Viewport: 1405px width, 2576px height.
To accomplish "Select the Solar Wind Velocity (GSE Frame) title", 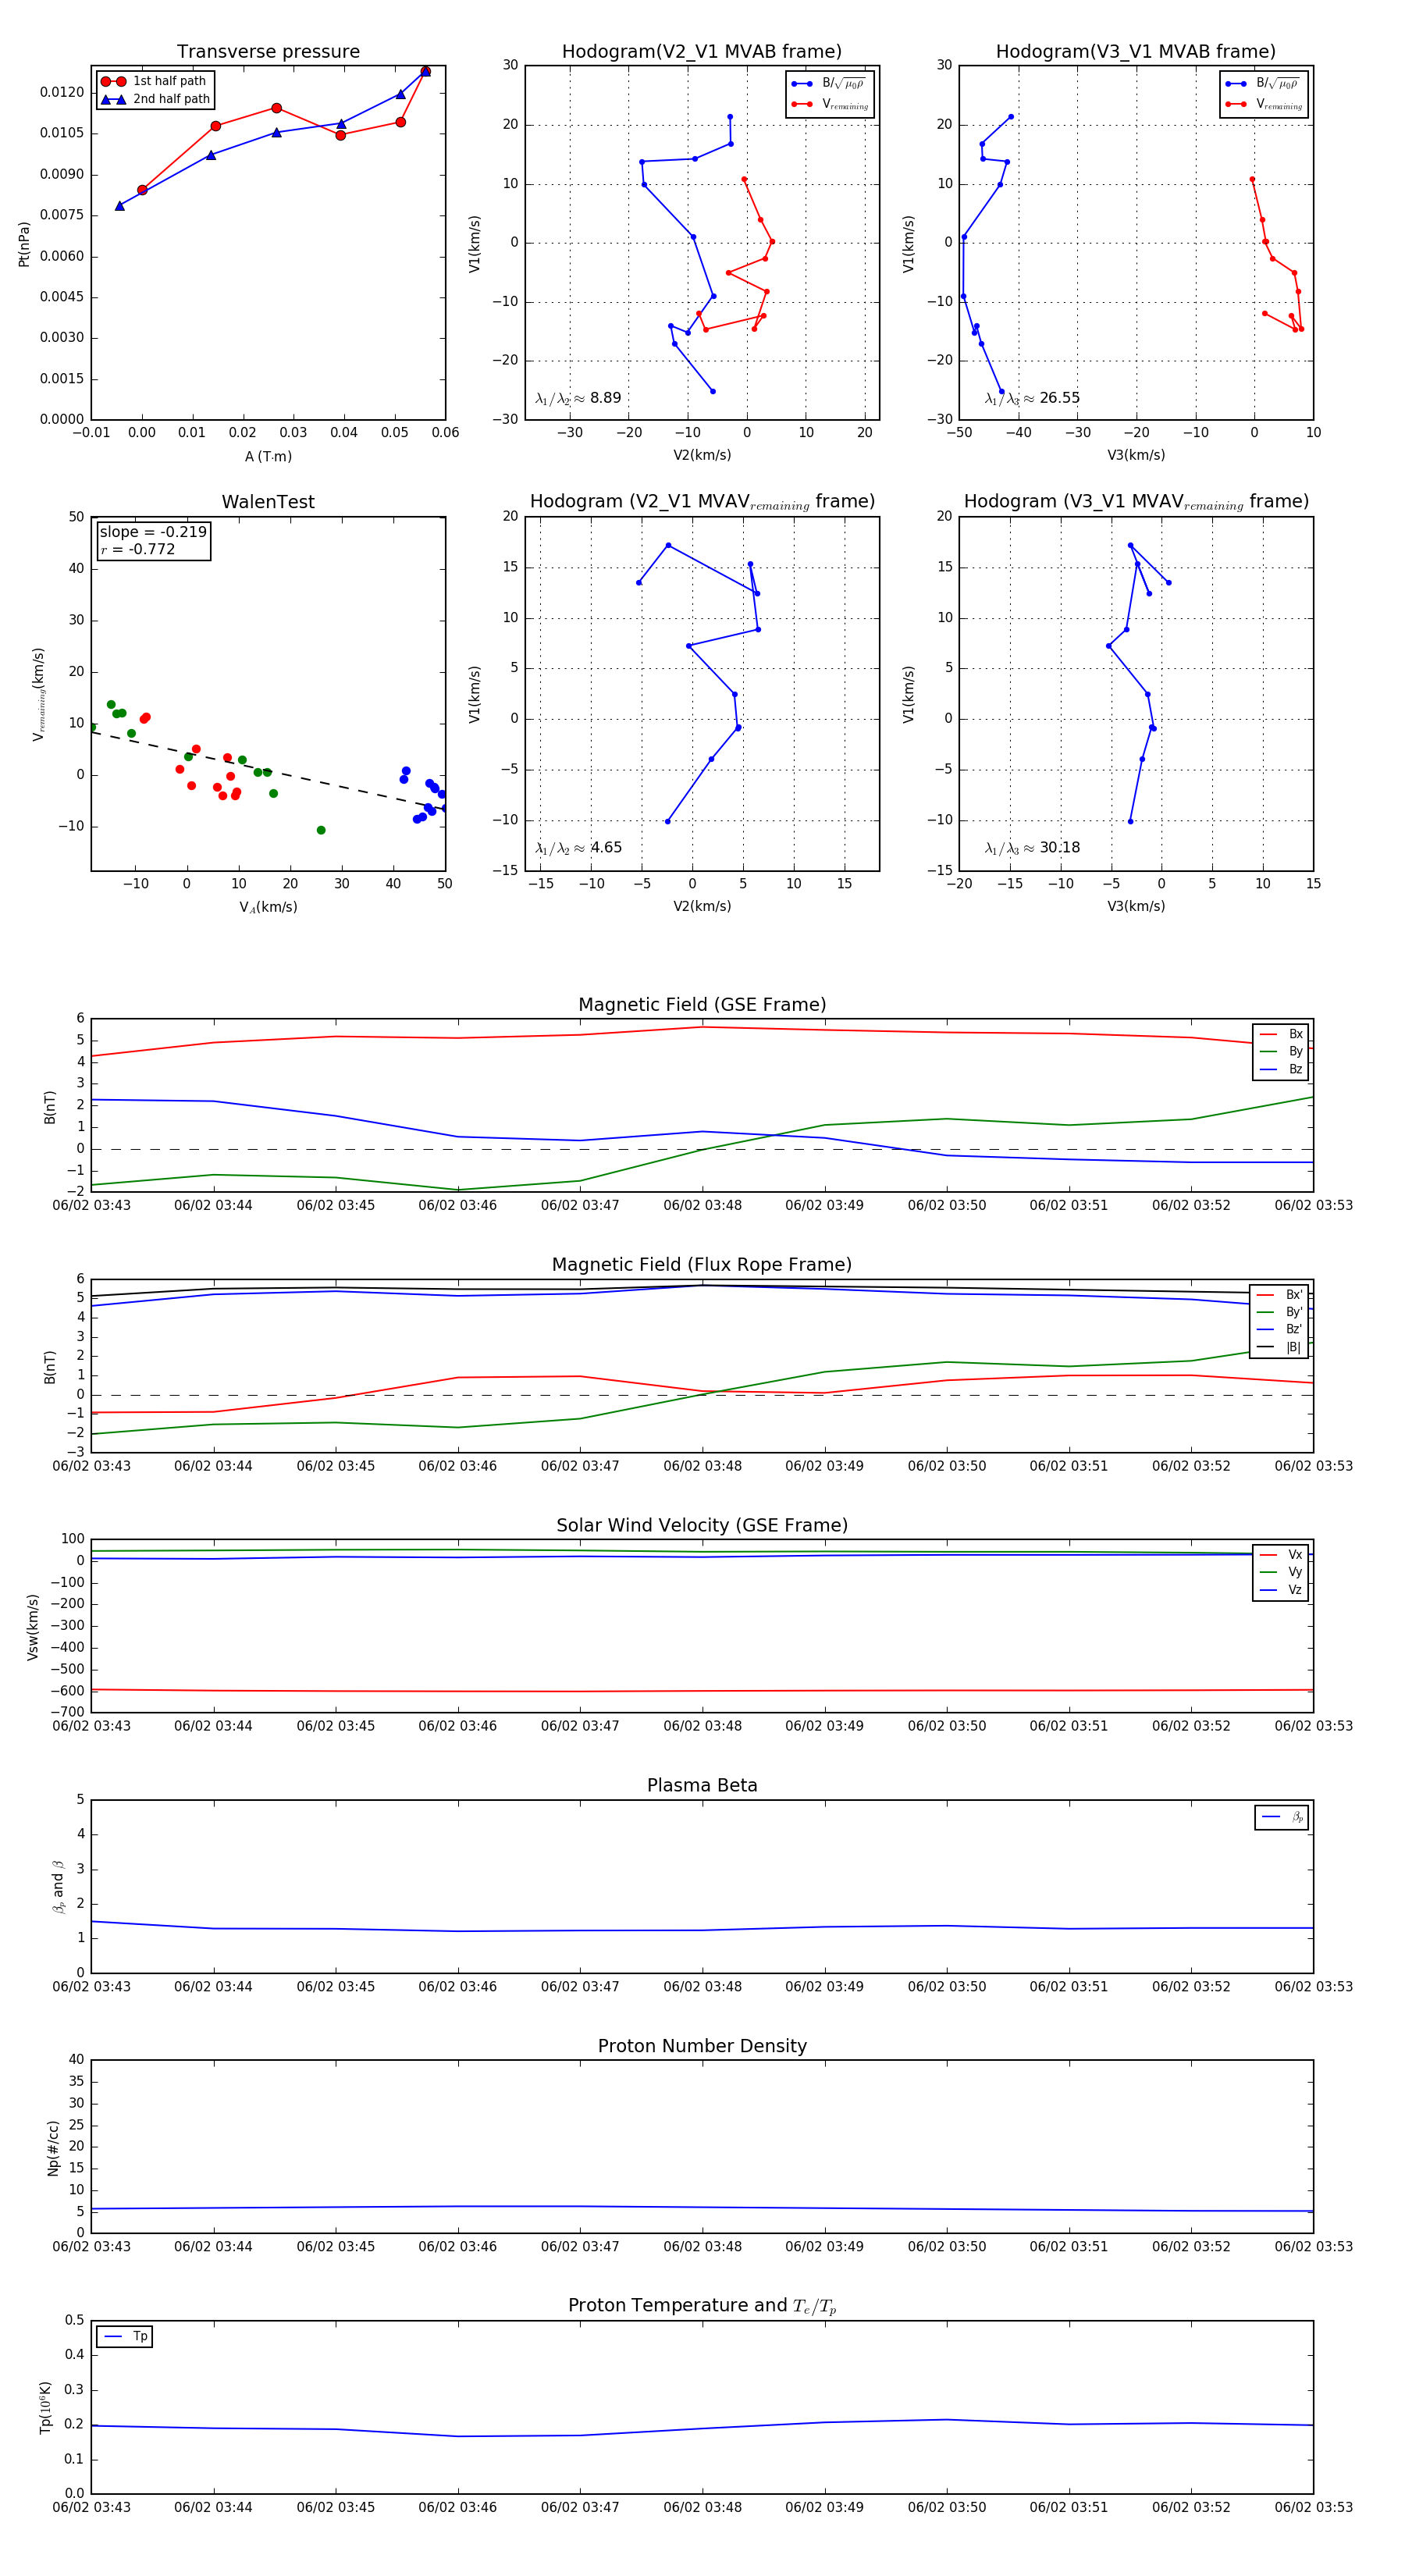I will pos(702,1525).
